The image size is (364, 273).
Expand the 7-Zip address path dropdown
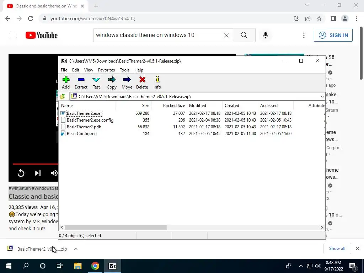322,96
